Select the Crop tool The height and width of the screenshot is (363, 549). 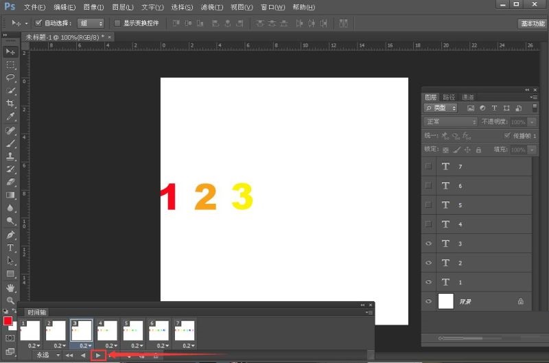tap(11, 104)
